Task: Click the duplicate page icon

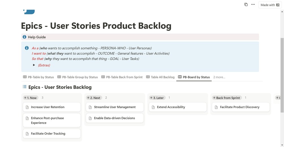Action: 246,5
